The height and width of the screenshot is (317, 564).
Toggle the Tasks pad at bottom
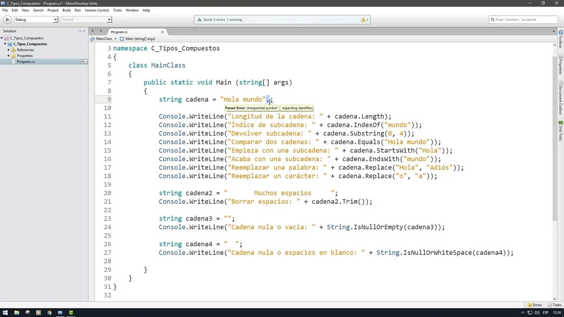coord(554,305)
